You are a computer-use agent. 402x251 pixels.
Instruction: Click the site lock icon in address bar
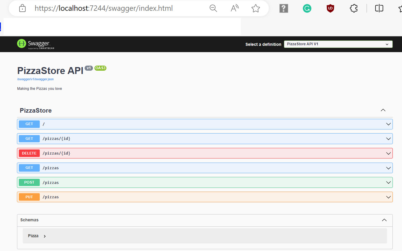22,8
